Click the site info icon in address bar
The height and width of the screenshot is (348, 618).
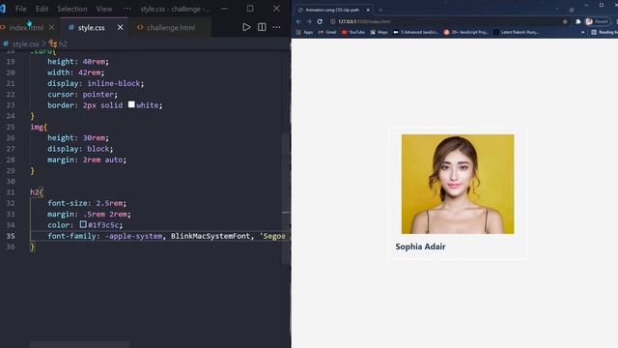332,21
